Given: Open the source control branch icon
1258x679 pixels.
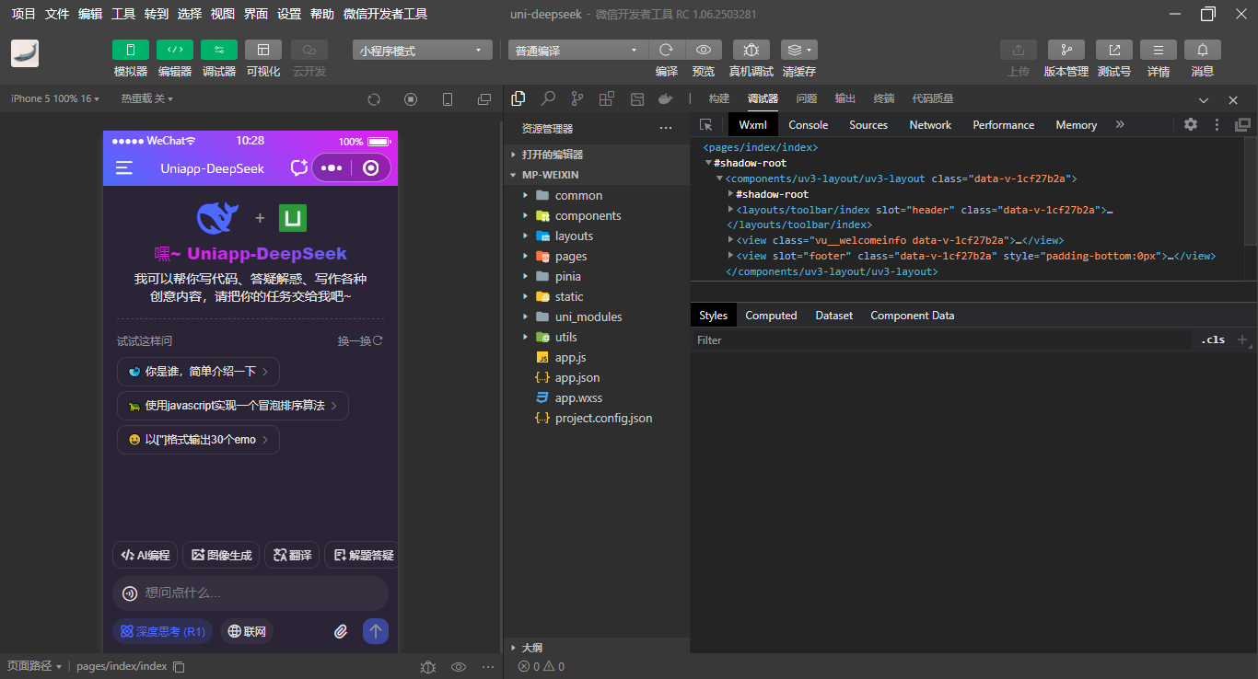Looking at the screenshot, I should click(x=577, y=98).
